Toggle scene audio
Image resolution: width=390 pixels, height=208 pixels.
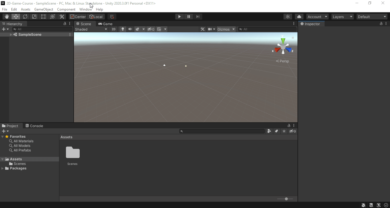130,29
